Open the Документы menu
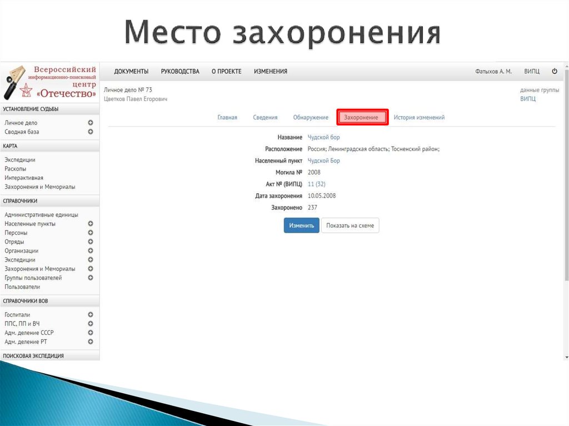The image size is (569, 426). tap(131, 71)
